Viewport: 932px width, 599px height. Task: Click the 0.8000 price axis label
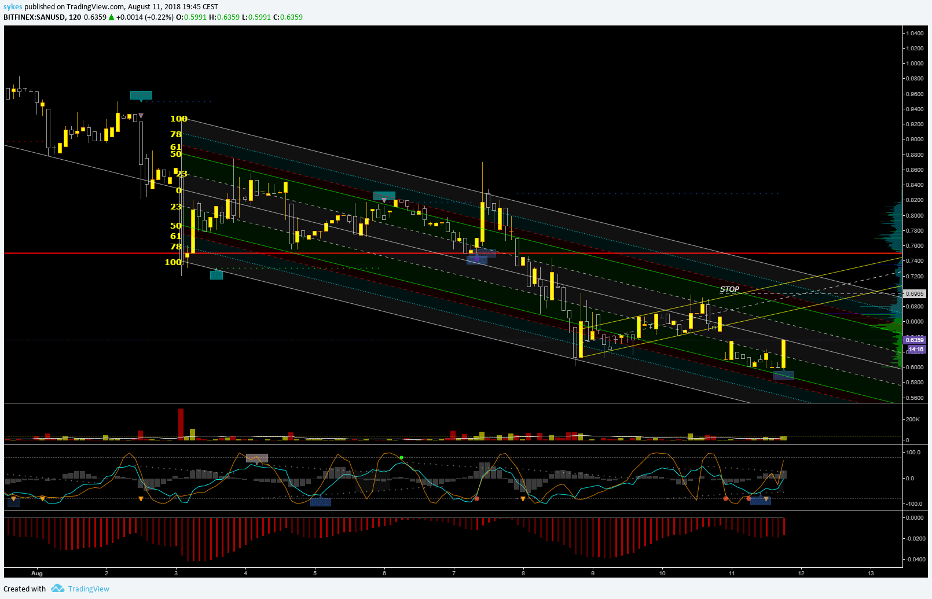point(915,215)
